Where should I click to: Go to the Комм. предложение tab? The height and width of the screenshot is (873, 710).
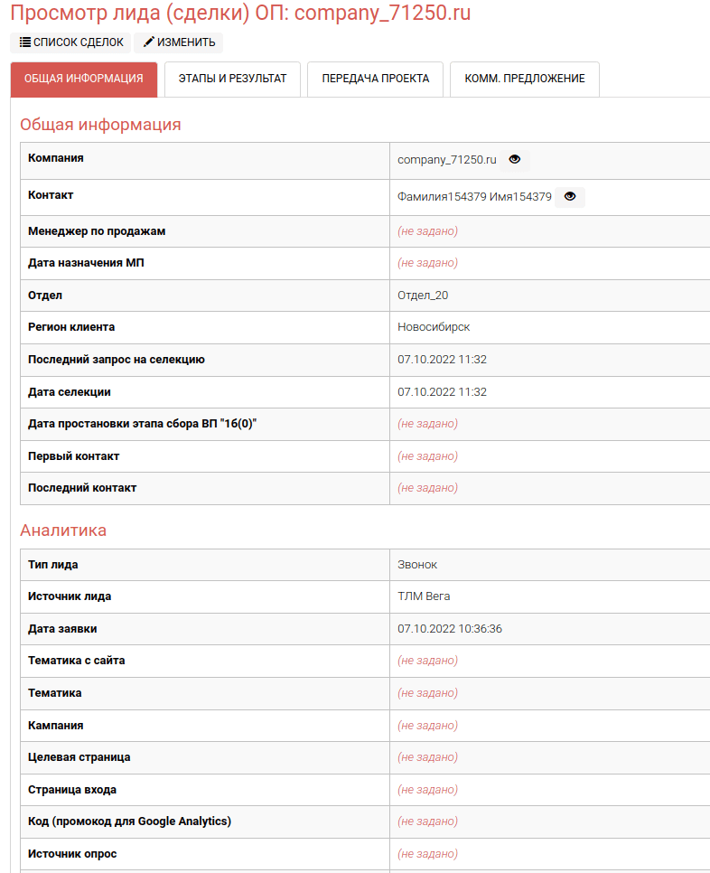pyautogui.click(x=524, y=79)
